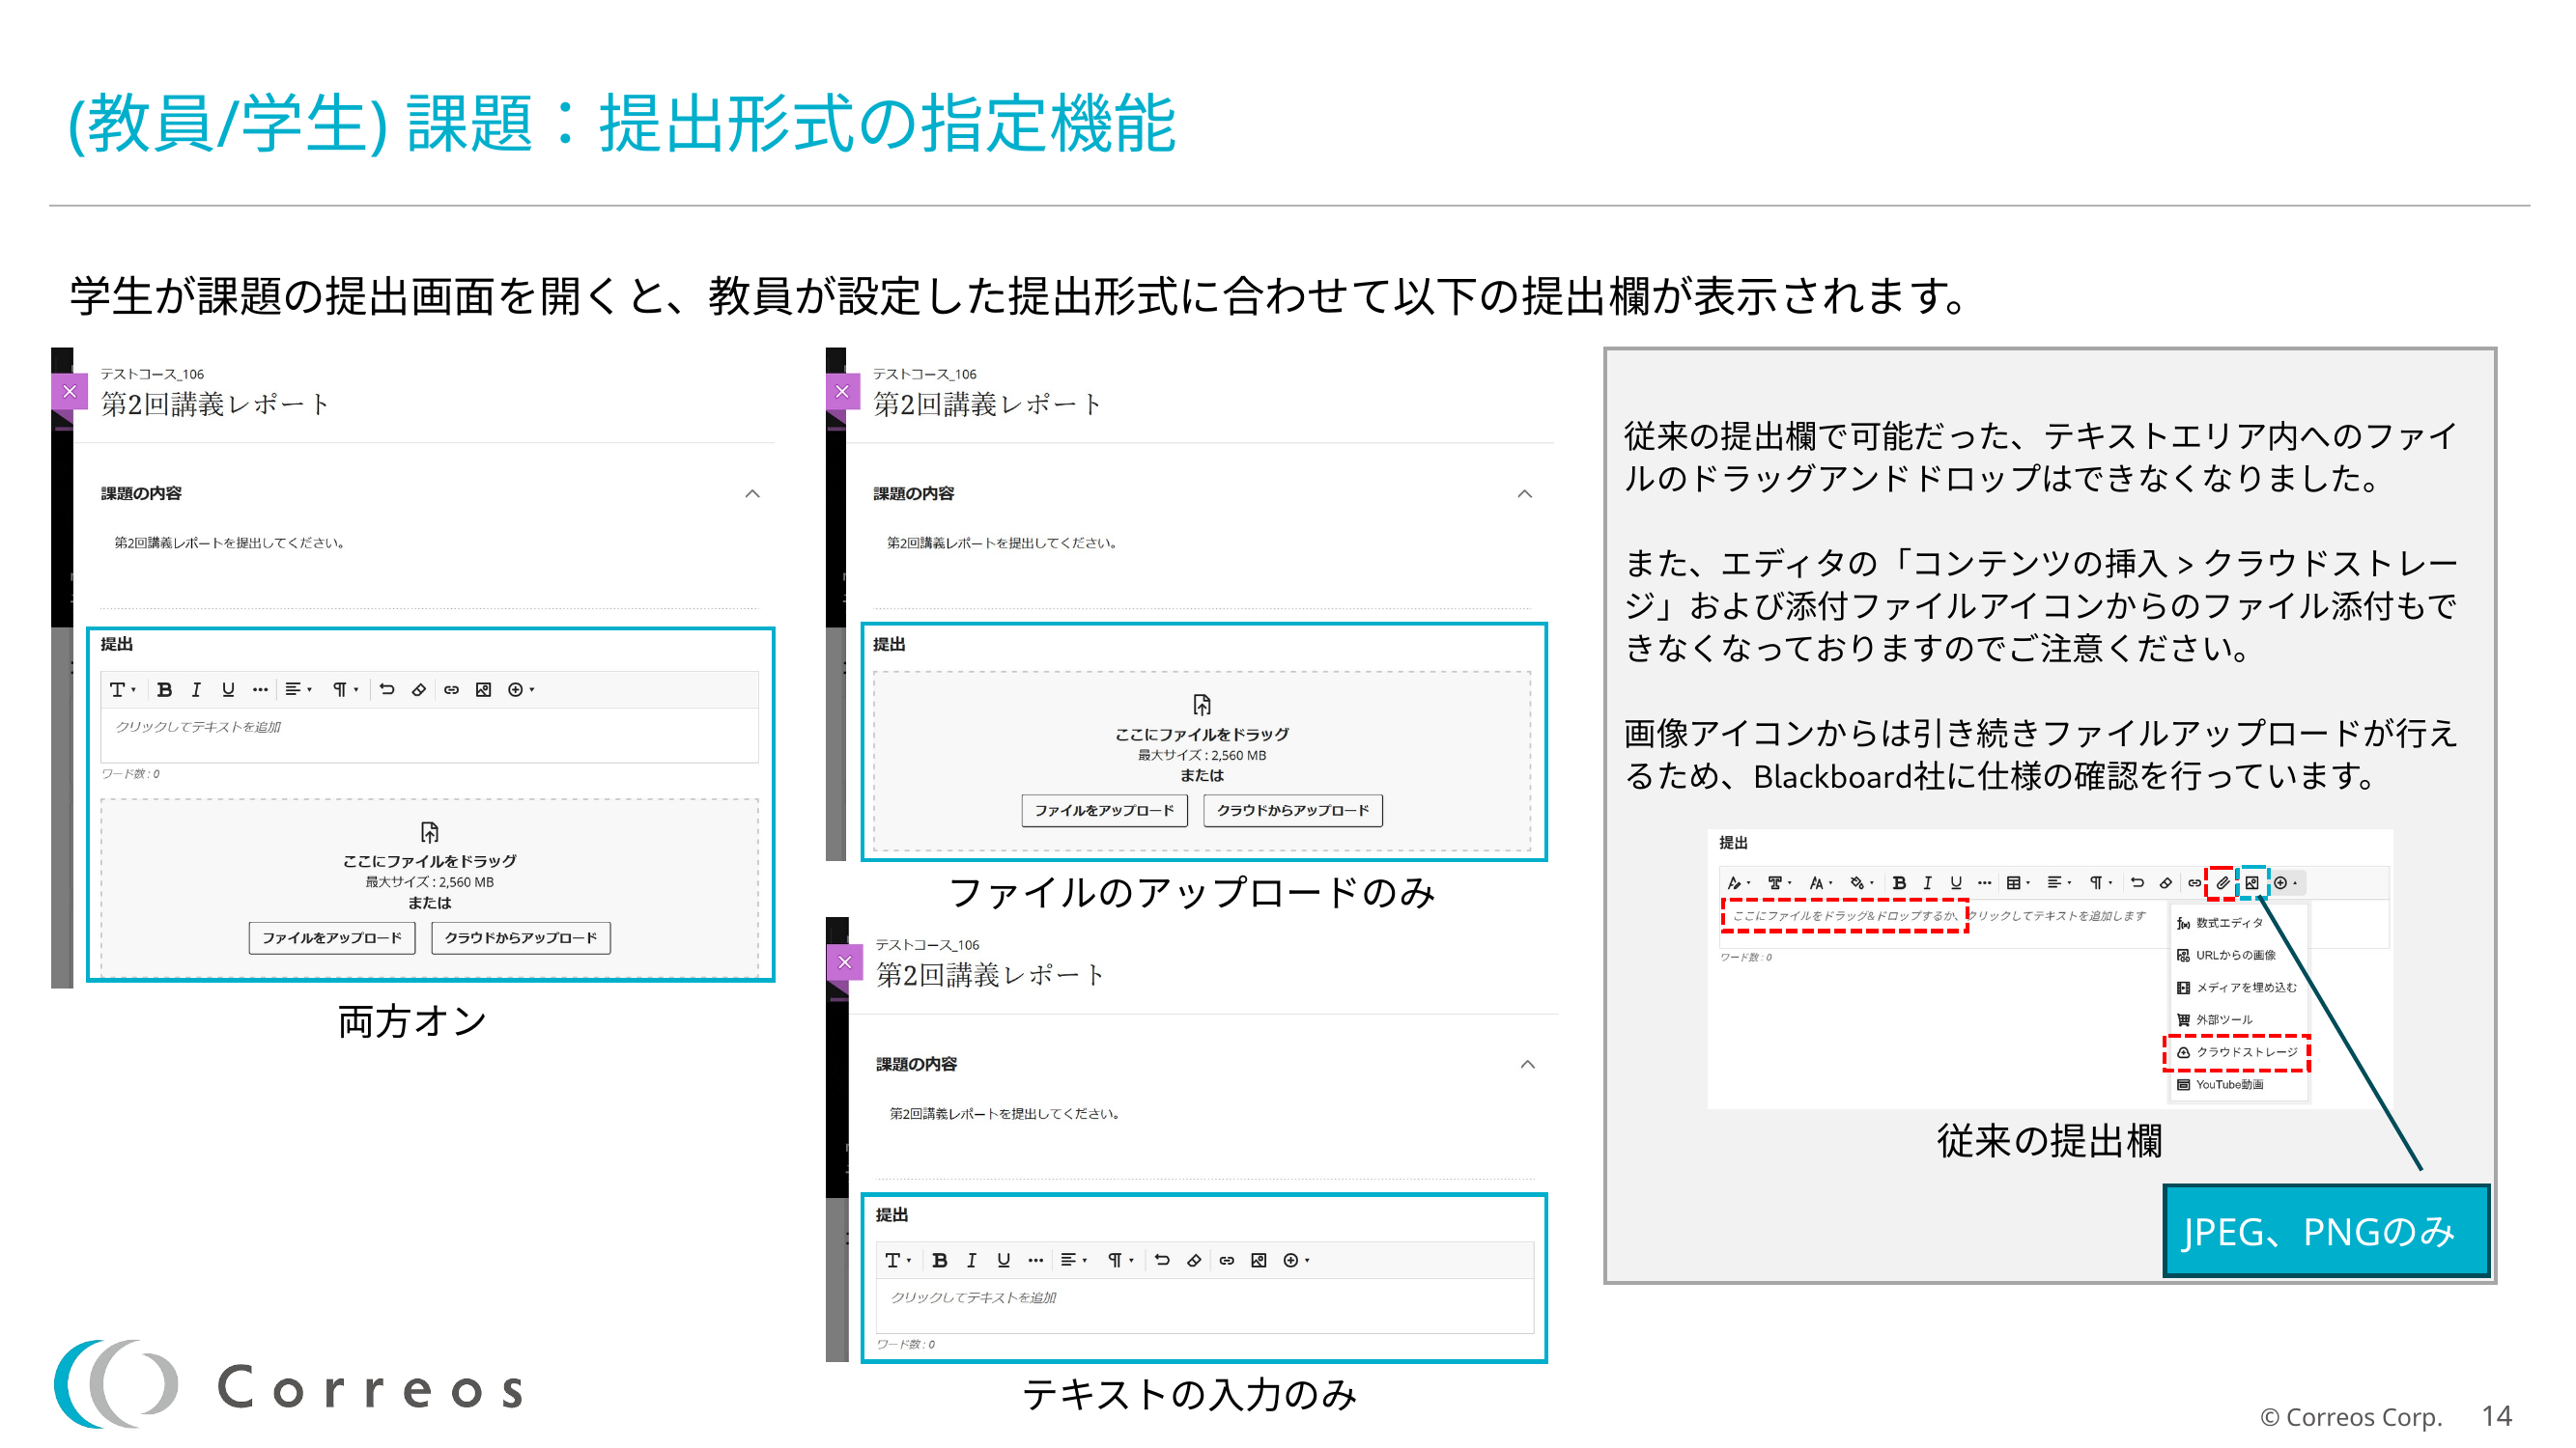Click the eraser icon in 従来の提出欄 toolbar
This screenshot has height=1448, width=2576.
2166,882
